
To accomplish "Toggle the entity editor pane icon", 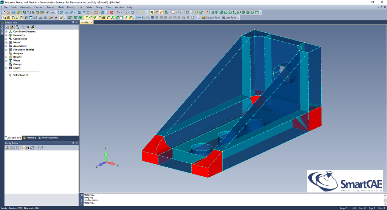I will (x=22, y=17).
